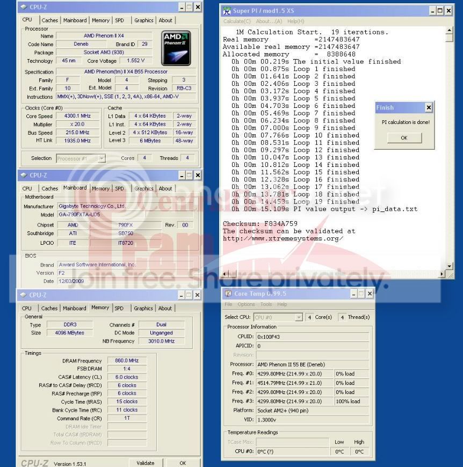Image resolution: width=463 pixels, height=467 pixels.
Task: Switch to Caches tab in the CPU-Z processor window
Action: pyautogui.click(x=49, y=20)
